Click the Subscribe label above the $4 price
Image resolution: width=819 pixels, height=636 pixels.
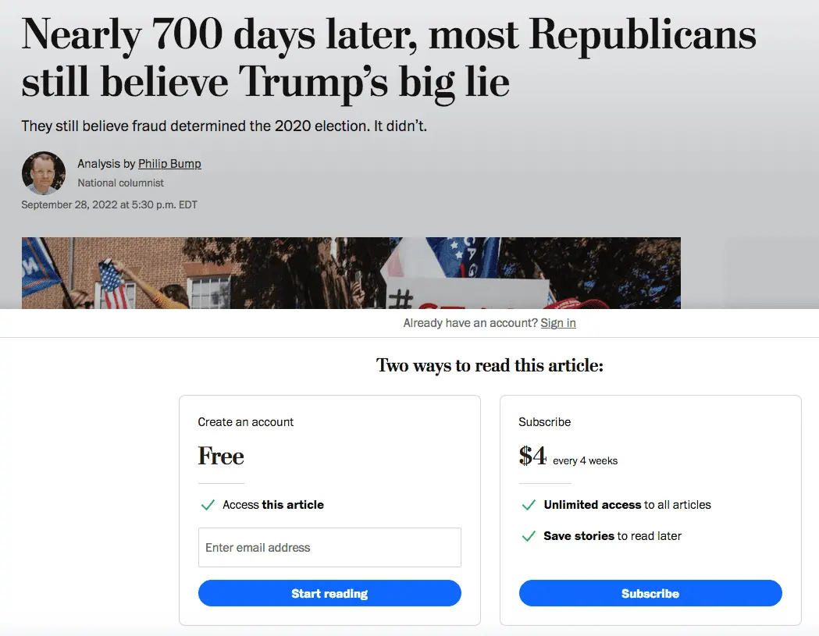(544, 422)
